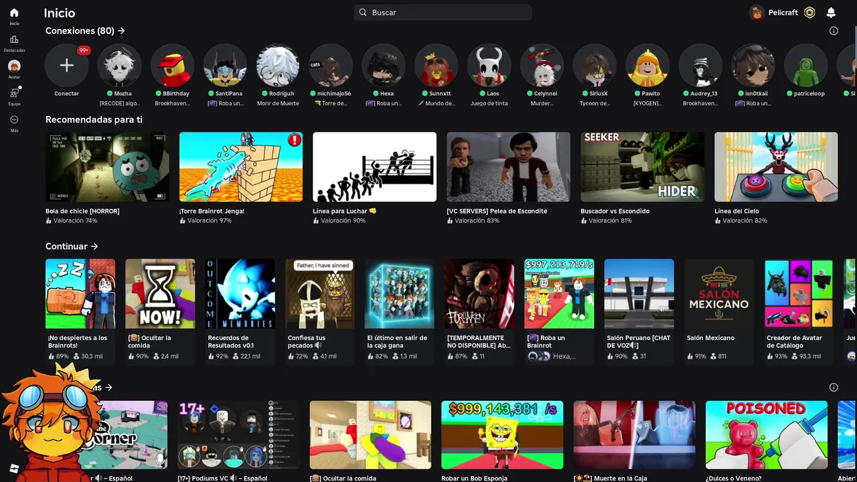Viewport: 857px width, 482px height.
Task: Click Valoración 97% under Torre Brainrot Jenga
Action: coord(209,221)
